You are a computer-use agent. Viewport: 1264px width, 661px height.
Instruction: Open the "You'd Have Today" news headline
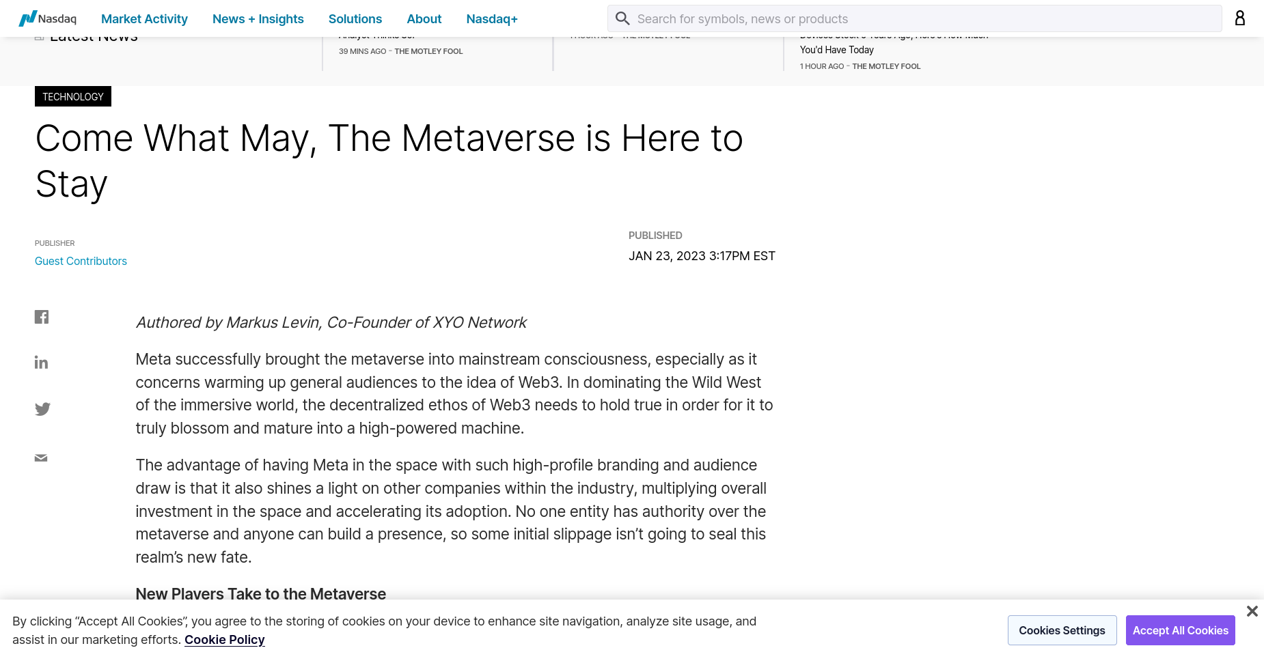click(837, 50)
